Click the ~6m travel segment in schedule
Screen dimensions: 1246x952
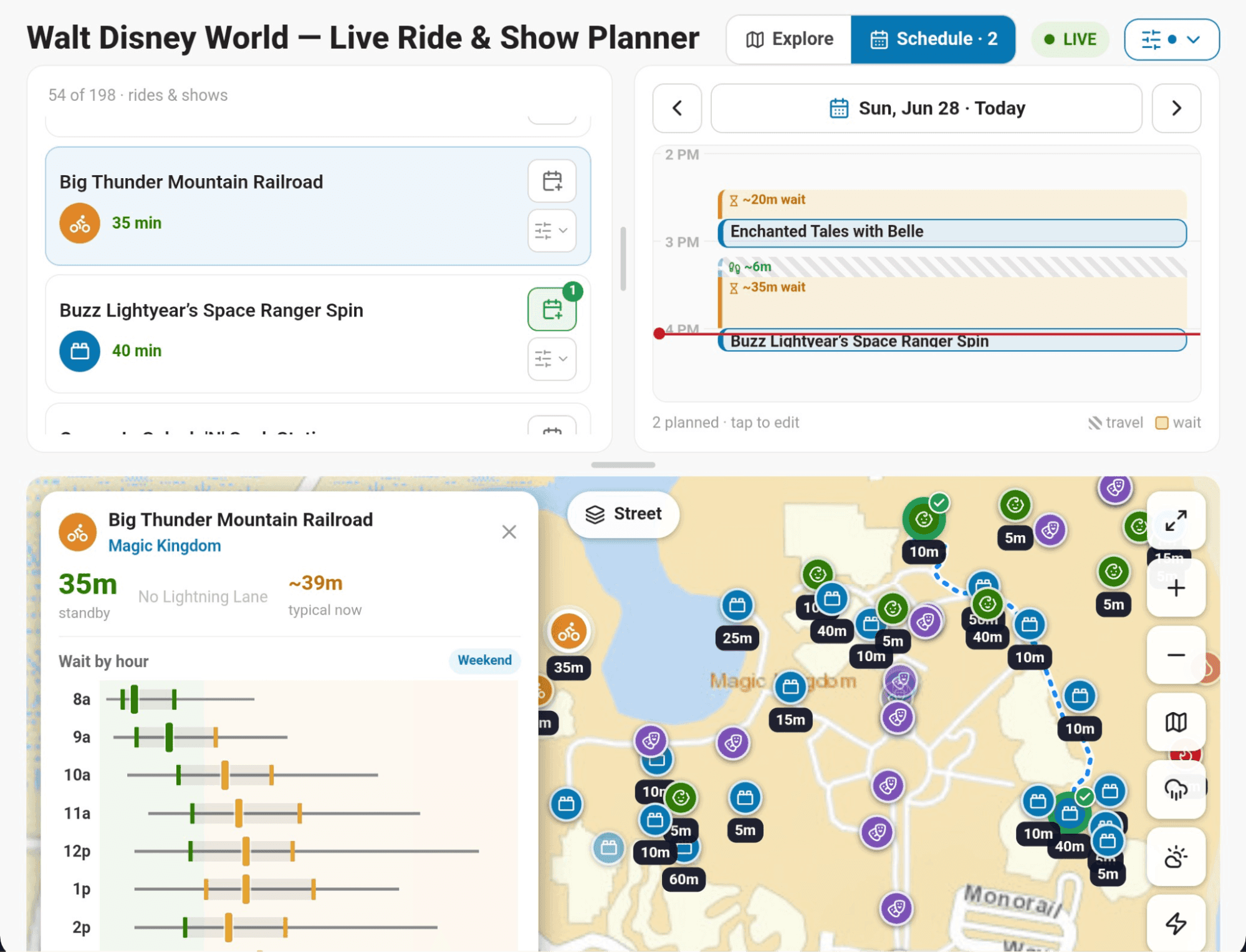(952, 267)
